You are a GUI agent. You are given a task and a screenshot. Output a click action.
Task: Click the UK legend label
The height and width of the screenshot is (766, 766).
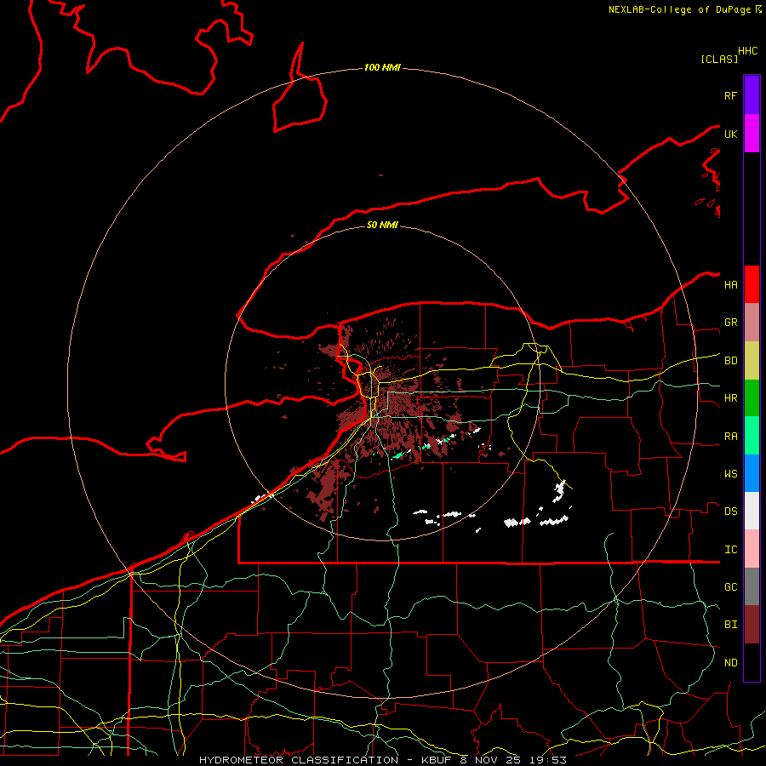pos(730,134)
